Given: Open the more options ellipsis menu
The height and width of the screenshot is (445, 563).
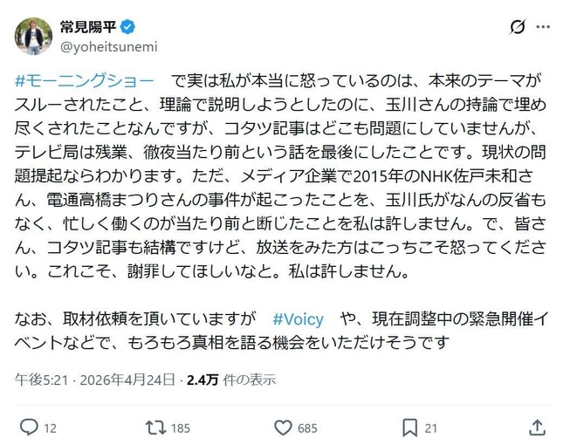Looking at the screenshot, I should (544, 27).
